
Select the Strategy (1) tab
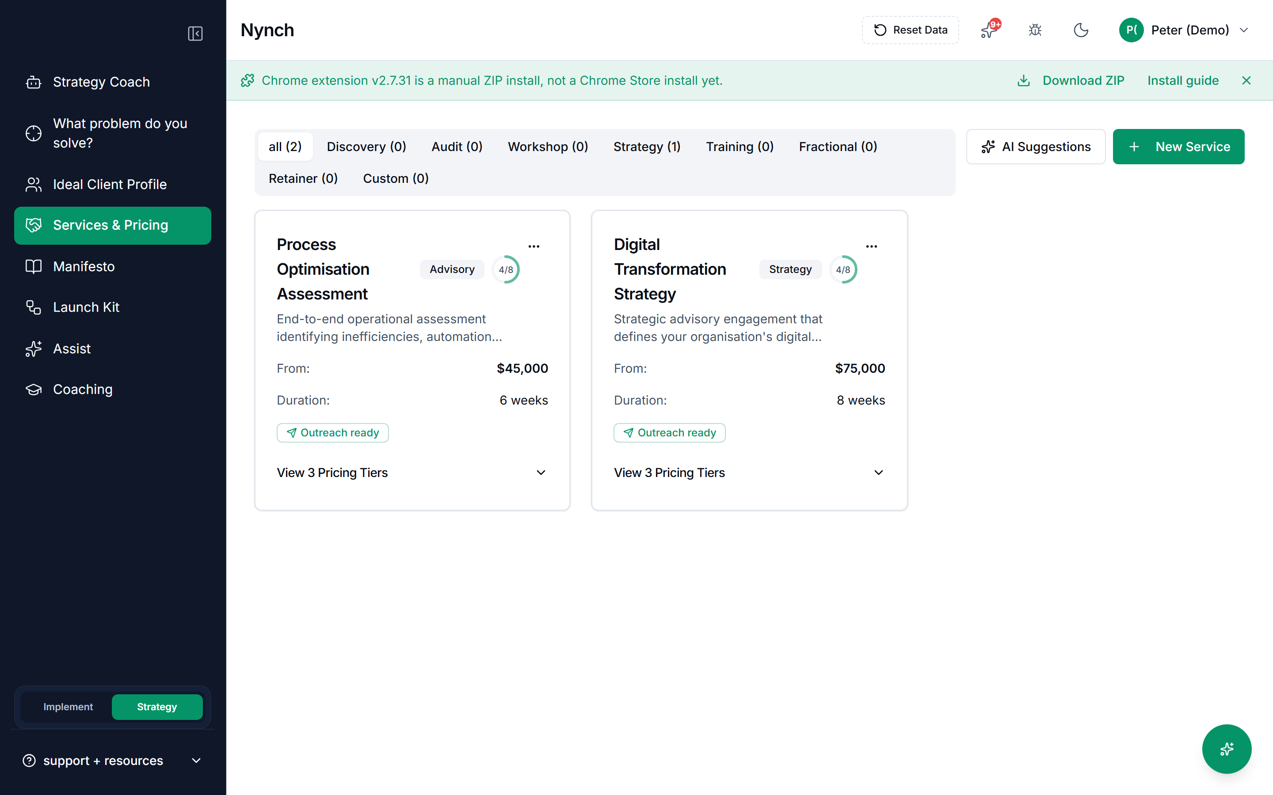(647, 147)
